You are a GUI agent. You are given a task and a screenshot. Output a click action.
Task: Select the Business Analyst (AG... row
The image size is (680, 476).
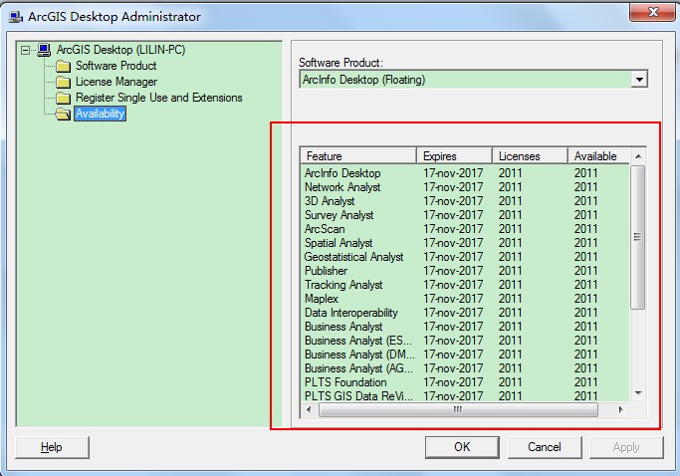(465, 368)
